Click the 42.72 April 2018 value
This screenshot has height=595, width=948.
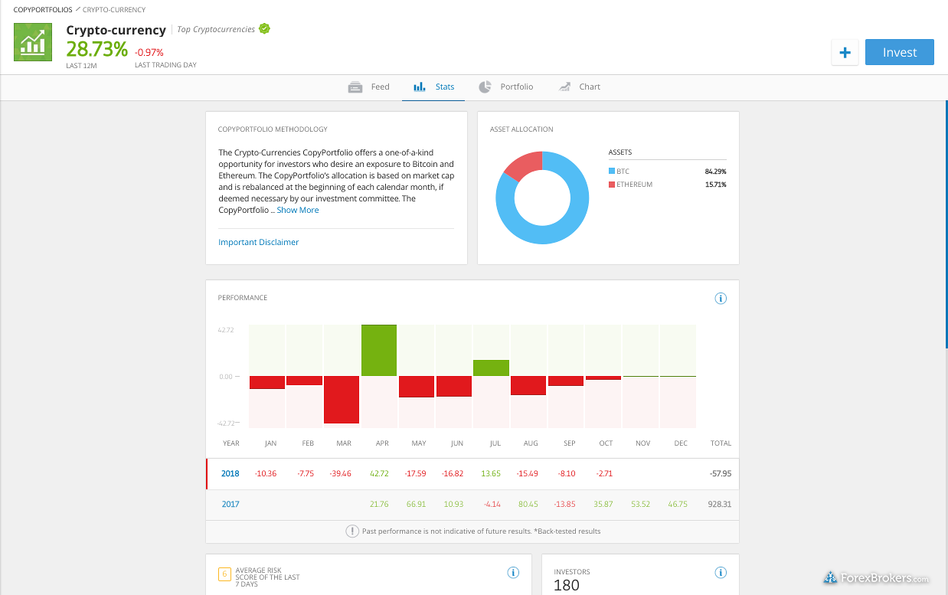point(379,474)
